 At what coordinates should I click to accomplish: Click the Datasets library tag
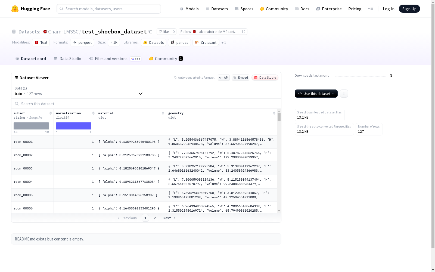[154, 42]
